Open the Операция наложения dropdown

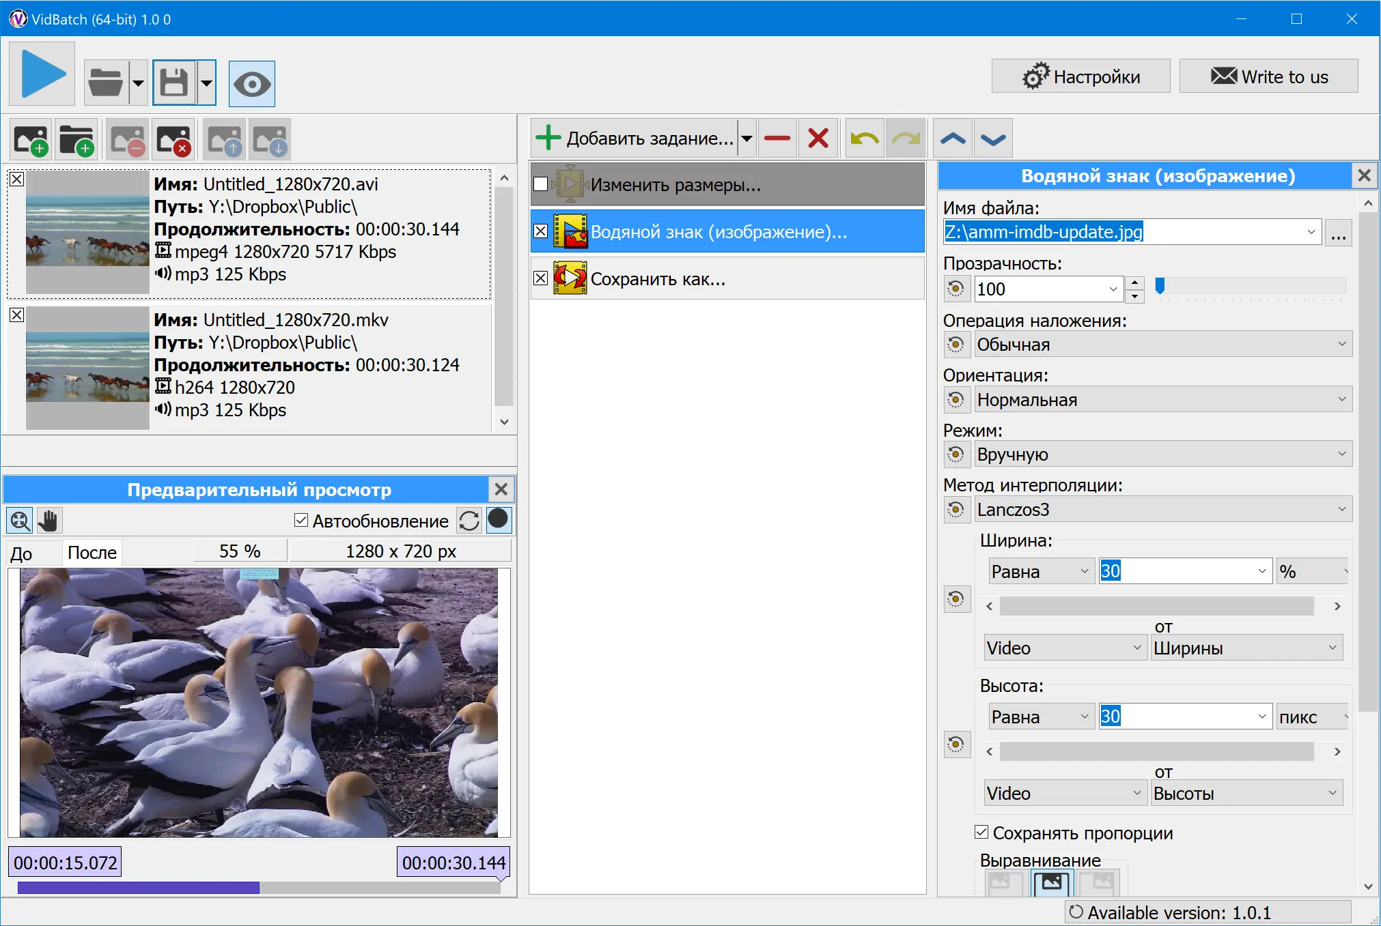pyautogui.click(x=1162, y=345)
